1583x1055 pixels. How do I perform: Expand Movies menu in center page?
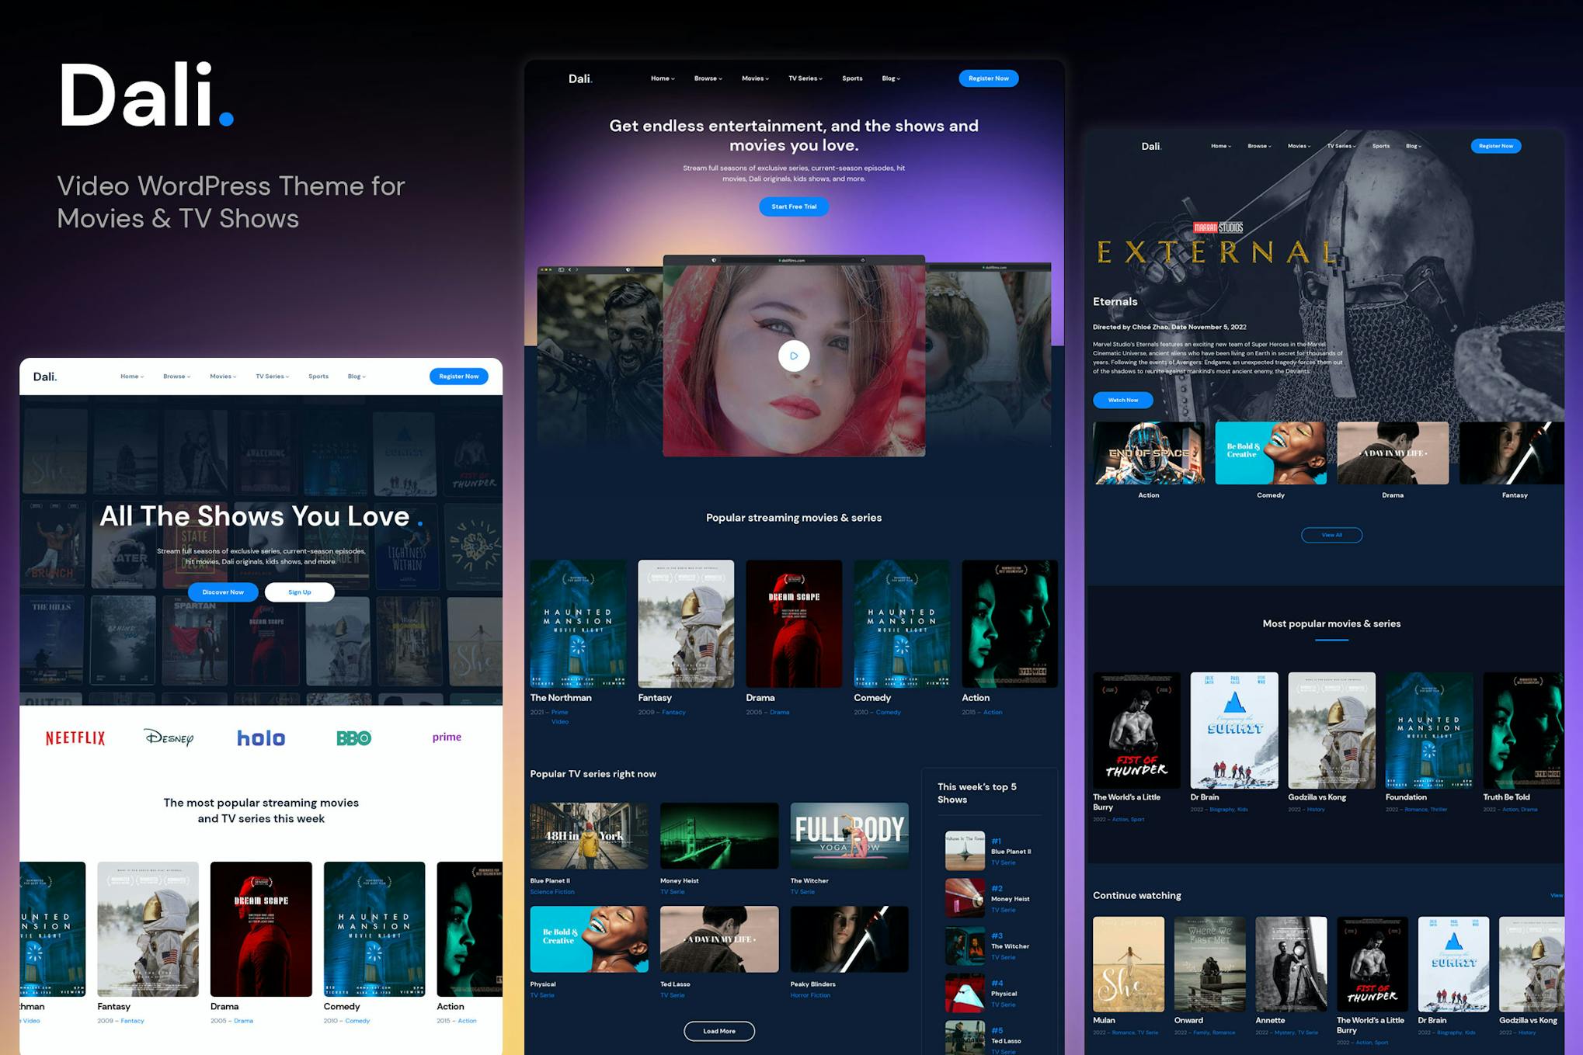click(755, 78)
